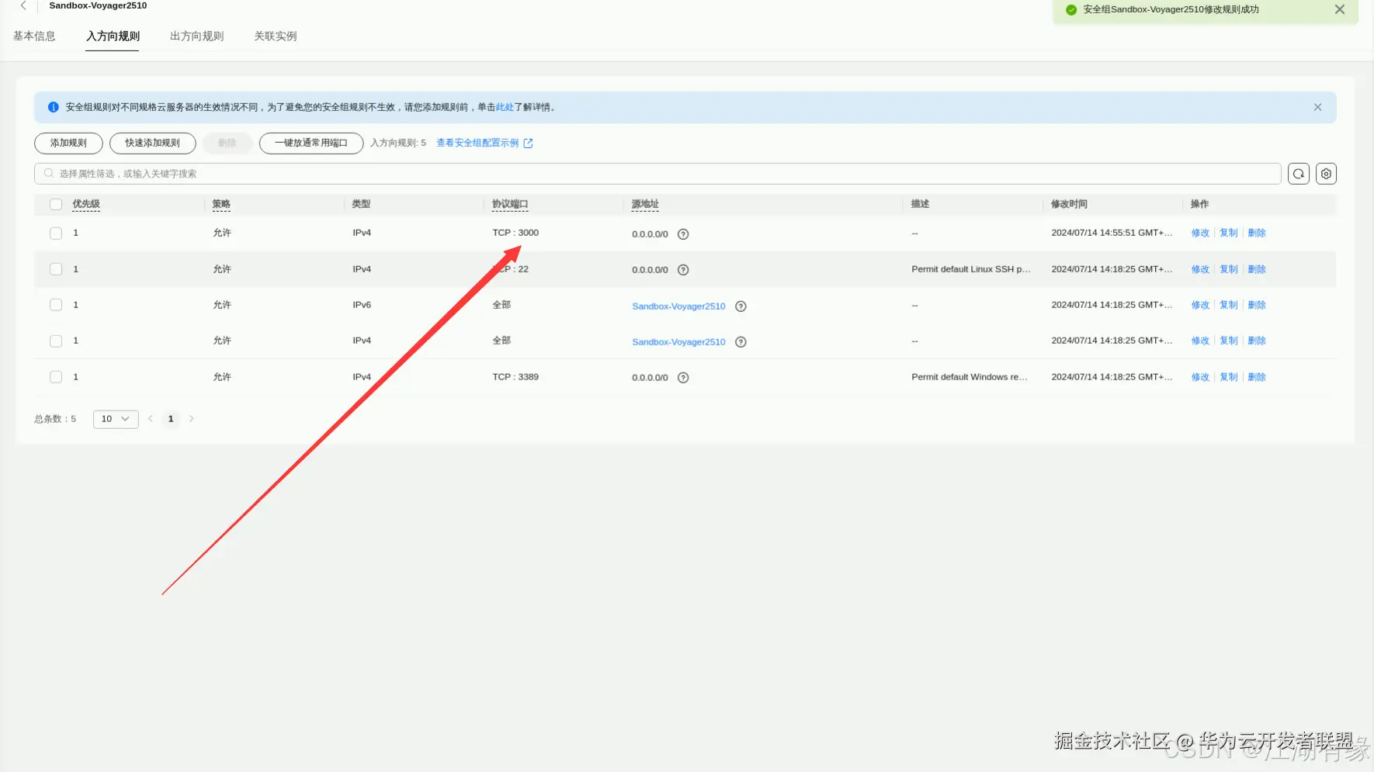Click page number 1 in pagination
The image size is (1374, 772).
point(171,419)
